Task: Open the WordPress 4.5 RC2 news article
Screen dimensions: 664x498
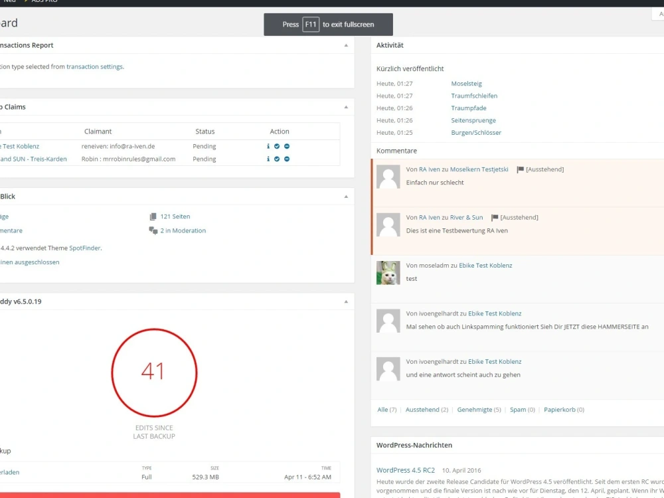Action: [405, 470]
